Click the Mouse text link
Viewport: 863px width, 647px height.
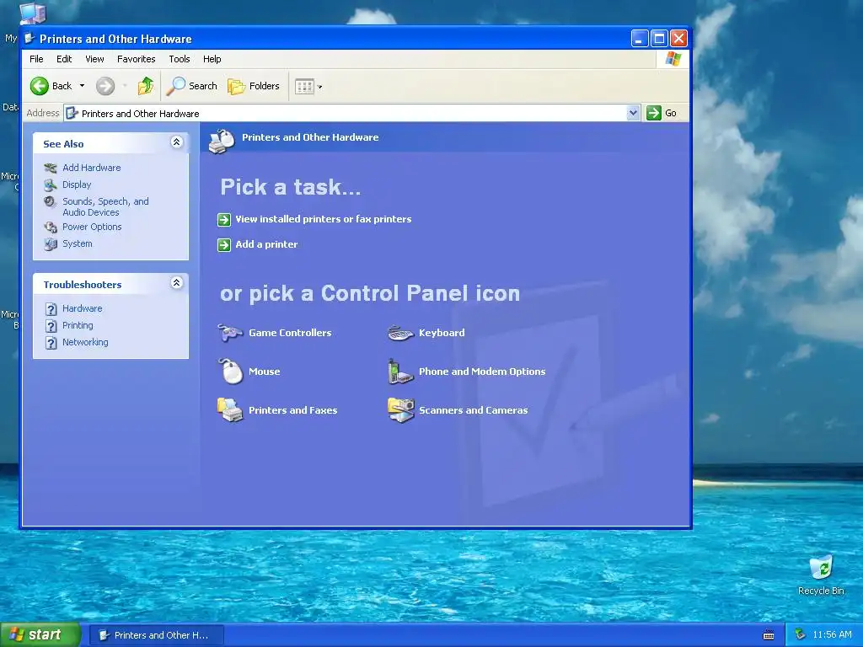pyautogui.click(x=264, y=372)
